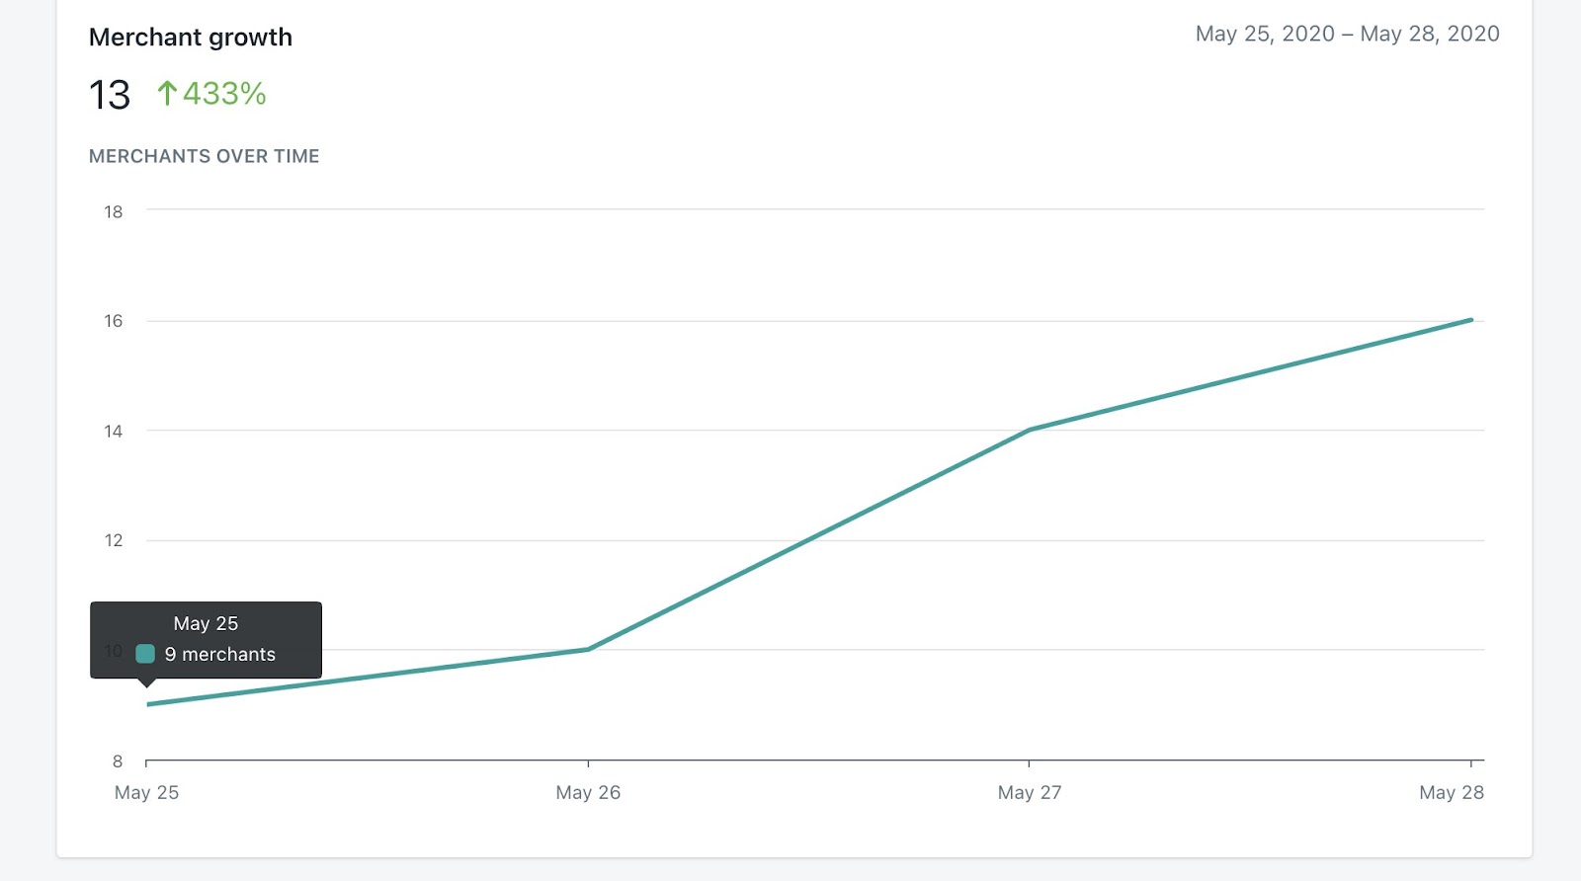Viewport: 1581px width, 881px height.
Task: Click the May 26 x-axis label
Action: coord(588,792)
